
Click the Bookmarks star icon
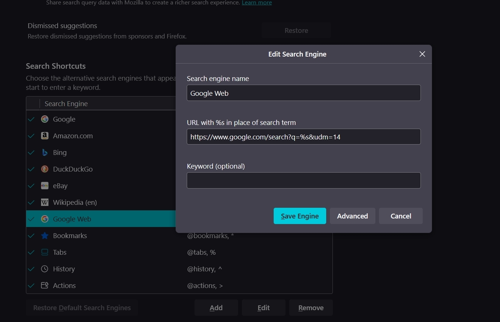point(45,235)
